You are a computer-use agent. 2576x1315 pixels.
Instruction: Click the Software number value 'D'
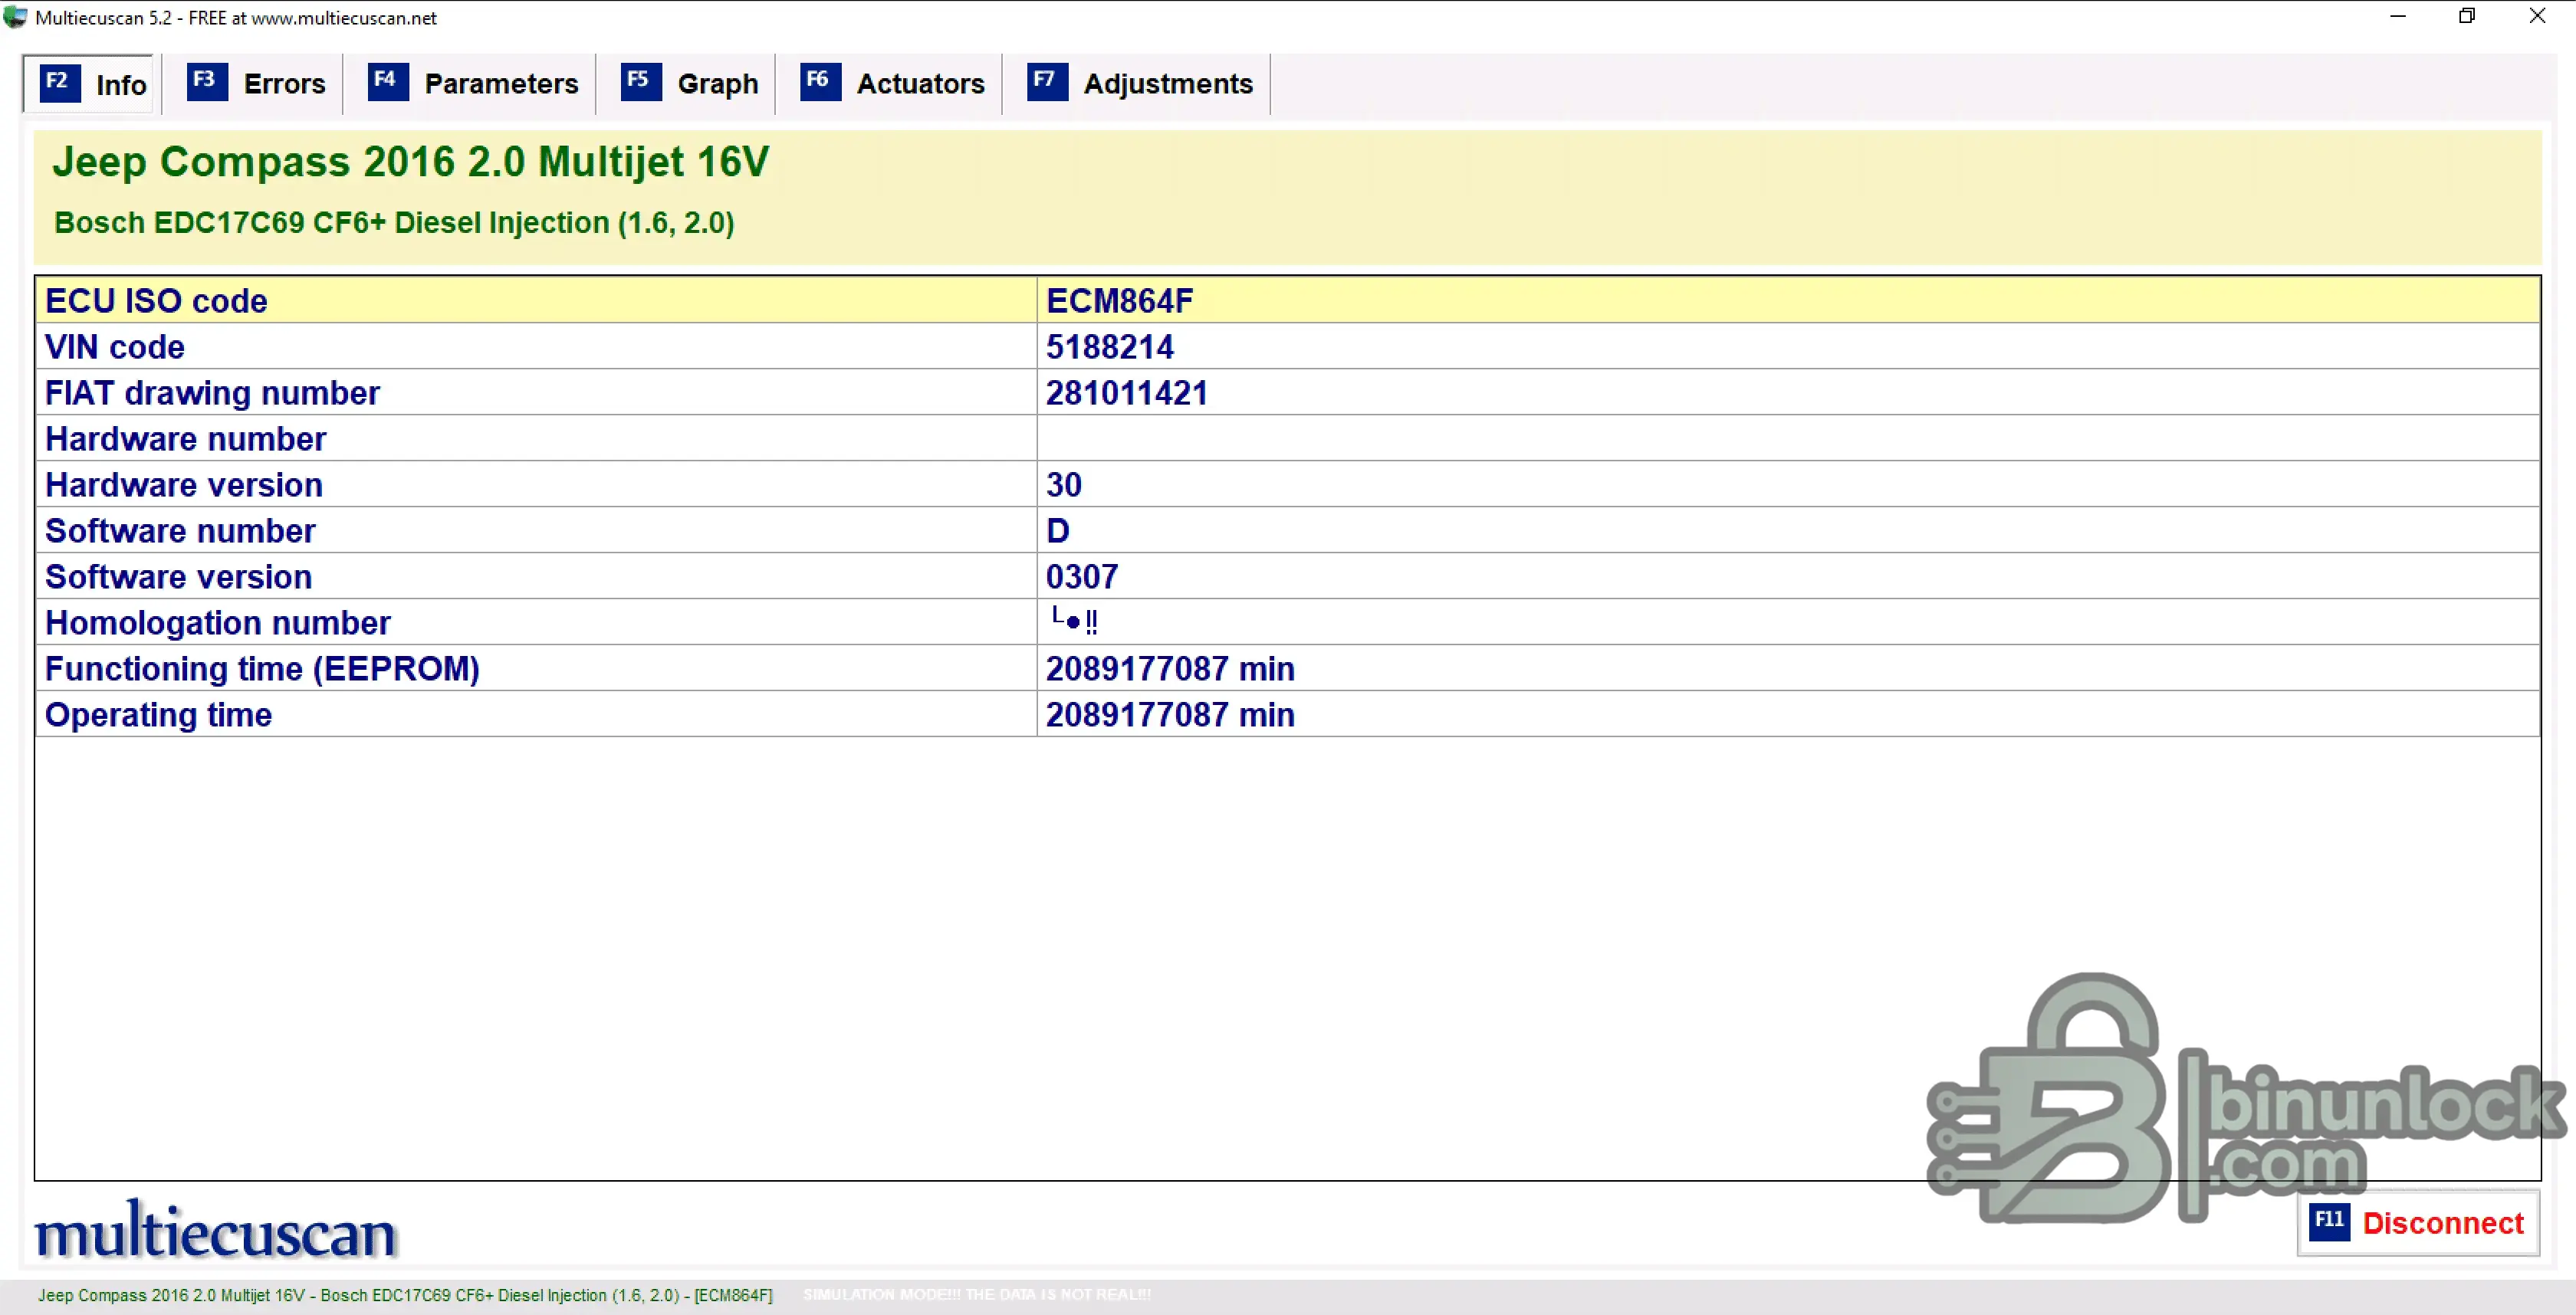coord(1058,530)
